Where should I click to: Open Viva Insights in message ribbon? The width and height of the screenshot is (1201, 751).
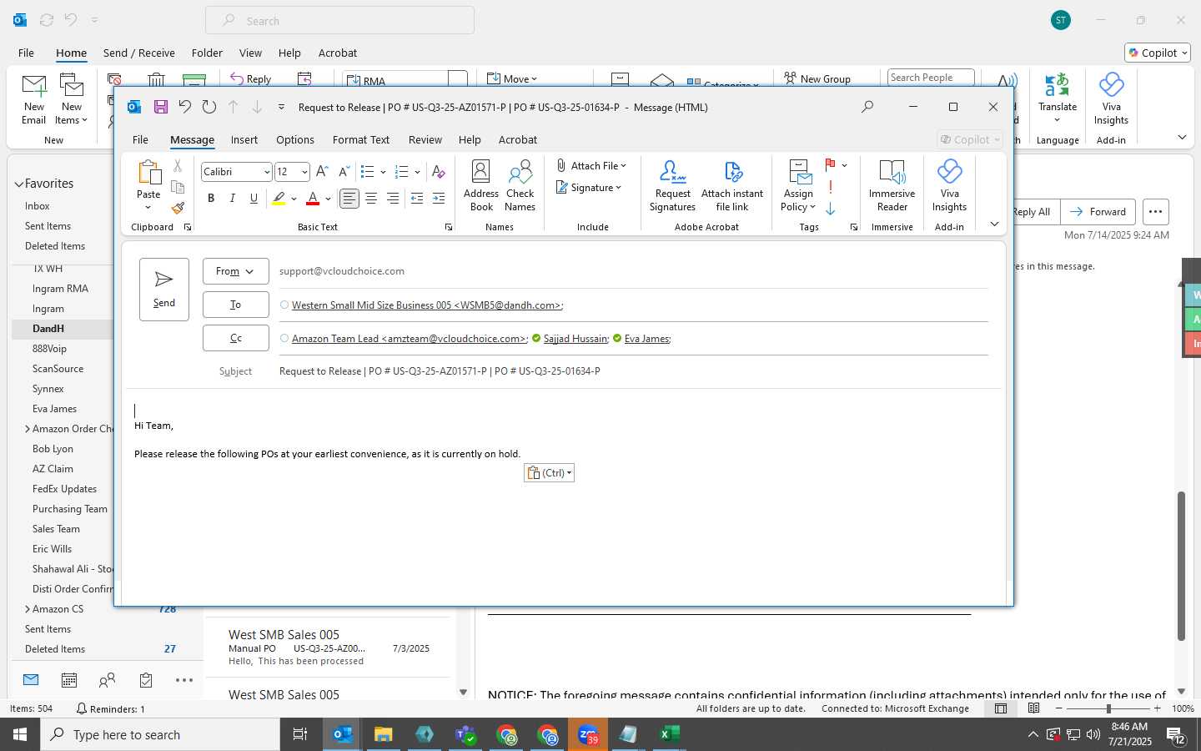tap(949, 186)
